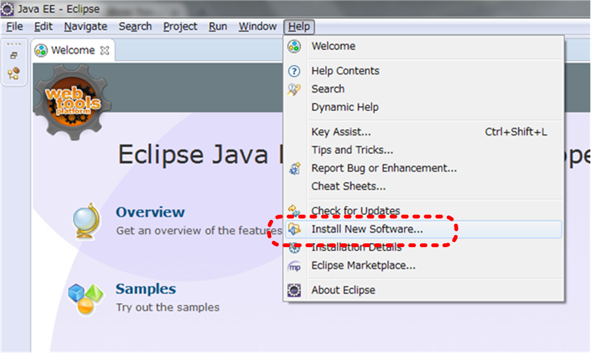Open the Window menu
The image size is (591, 353).
pos(258,27)
